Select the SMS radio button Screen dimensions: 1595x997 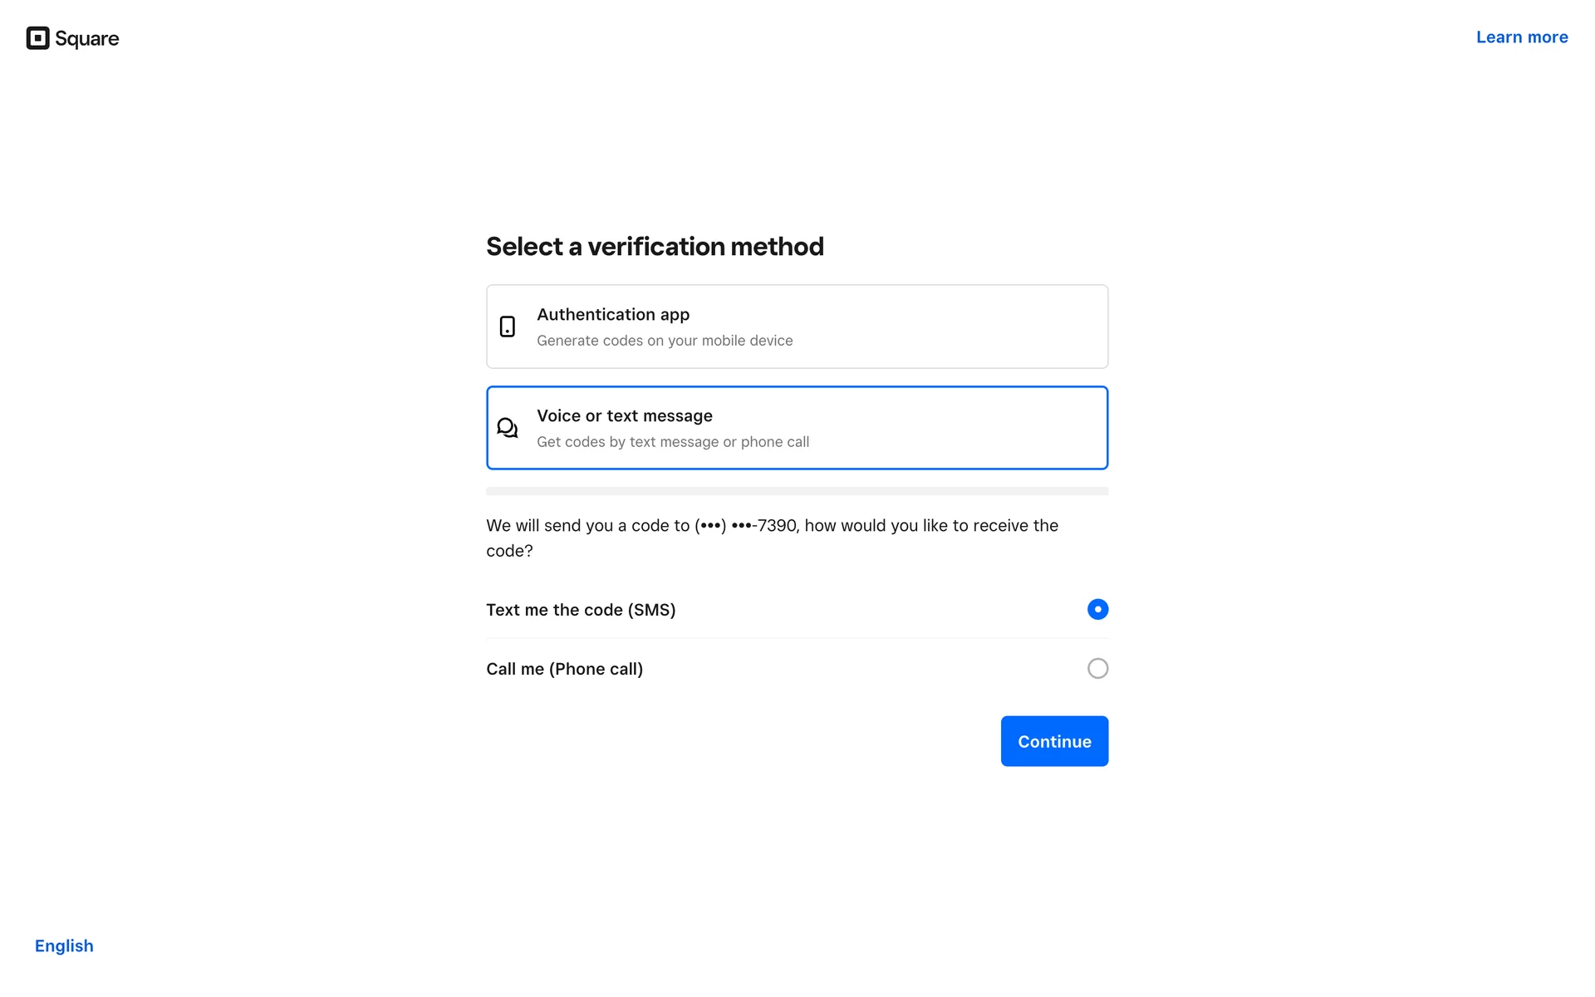[x=1097, y=609]
